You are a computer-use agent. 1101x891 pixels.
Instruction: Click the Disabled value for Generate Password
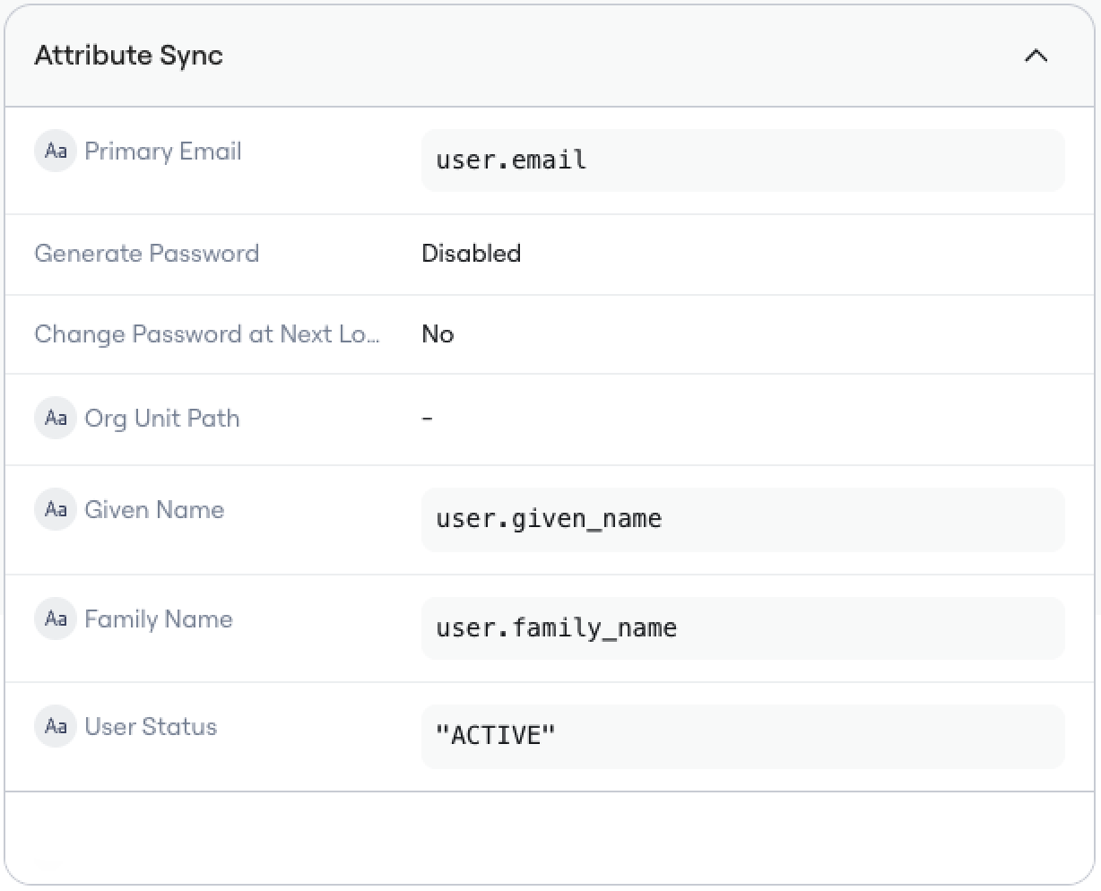pos(471,254)
